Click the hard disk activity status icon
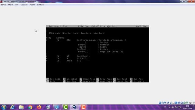This screenshot has width=195, height=110. coord(160,103)
